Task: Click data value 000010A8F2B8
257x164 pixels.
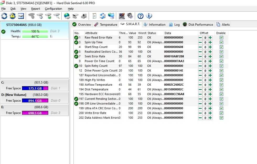Action: point(174,57)
